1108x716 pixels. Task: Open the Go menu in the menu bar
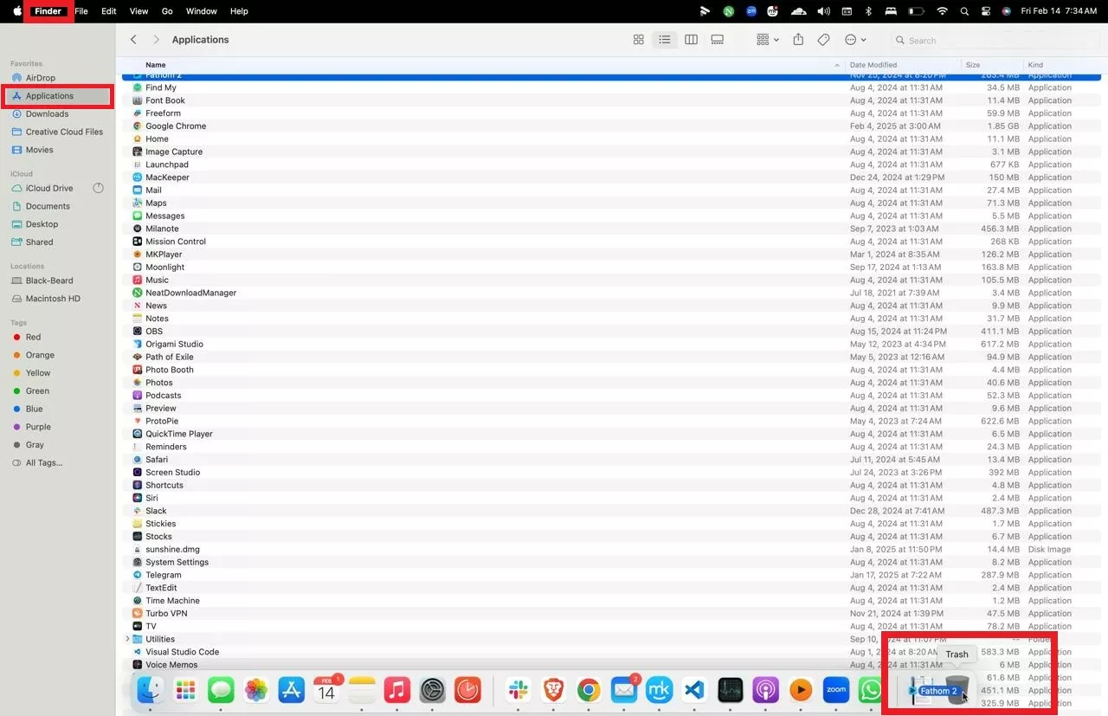tap(167, 11)
